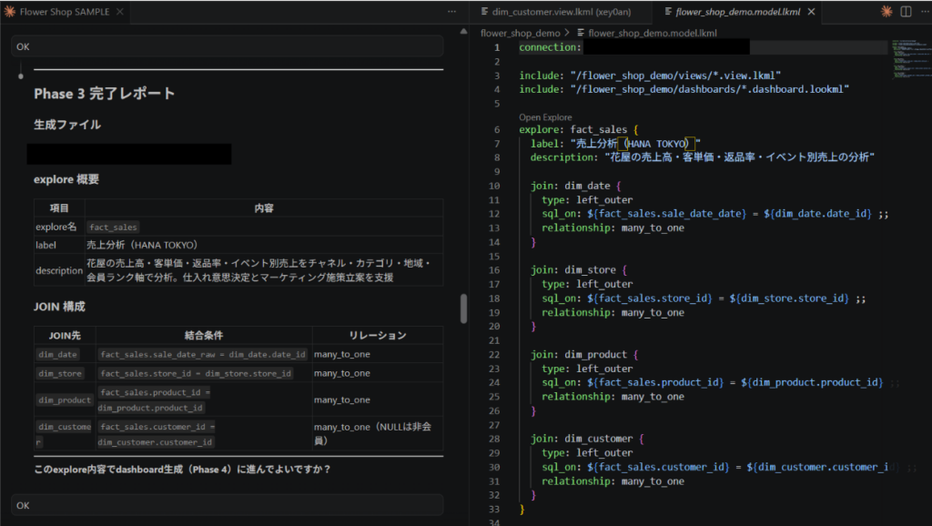Split the editor to the right
Image resolution: width=932 pixels, height=526 pixels.
coord(906,12)
